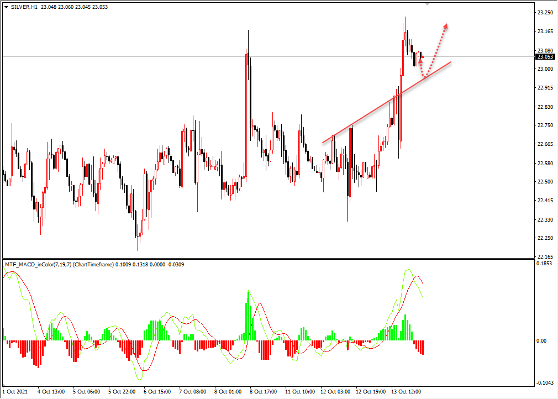Click the 0.1853 MACD scale value
This screenshot has height=399, width=558.
coord(544,264)
